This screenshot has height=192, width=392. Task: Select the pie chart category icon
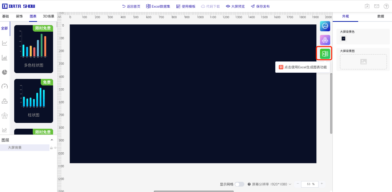tap(5, 72)
